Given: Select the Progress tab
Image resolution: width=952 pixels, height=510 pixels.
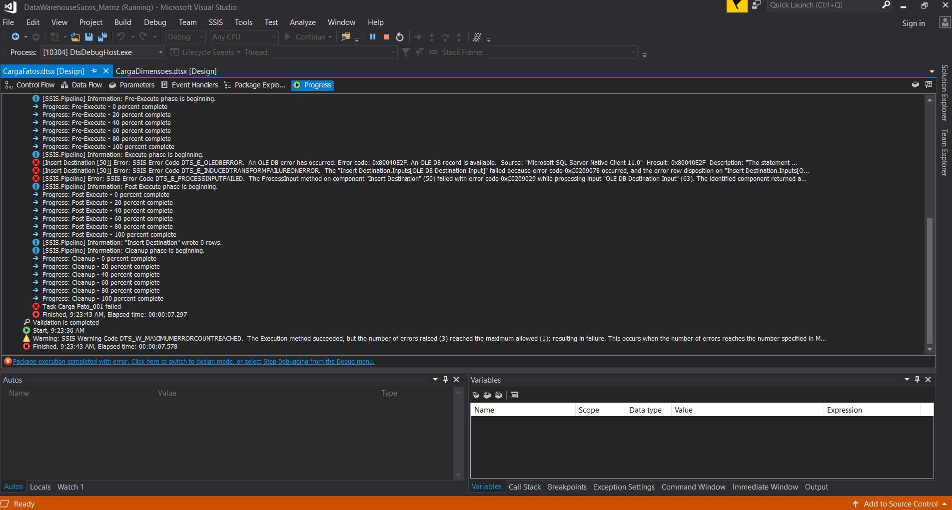Looking at the screenshot, I should pyautogui.click(x=312, y=85).
